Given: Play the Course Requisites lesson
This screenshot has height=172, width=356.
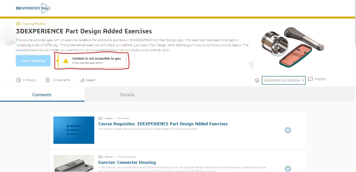Looking at the screenshot, I should (288, 130).
